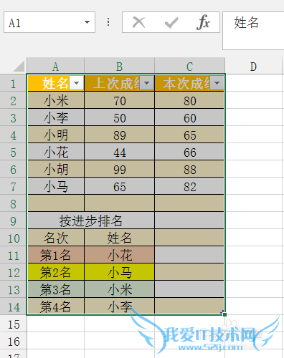Click the Enter checkmark formula bar icon
The width and height of the screenshot is (284, 358).
[x=171, y=23]
